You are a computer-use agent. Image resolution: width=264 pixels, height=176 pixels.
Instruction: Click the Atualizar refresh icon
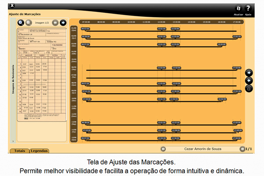click(x=238, y=8)
